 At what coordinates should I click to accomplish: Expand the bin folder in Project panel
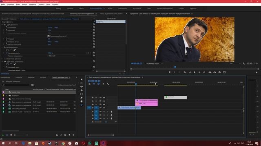(x=7, y=96)
